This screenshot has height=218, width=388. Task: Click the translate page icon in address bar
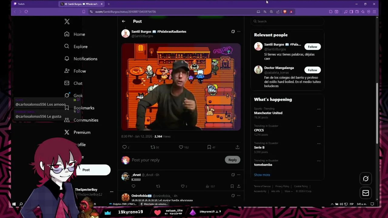(x=265, y=12)
